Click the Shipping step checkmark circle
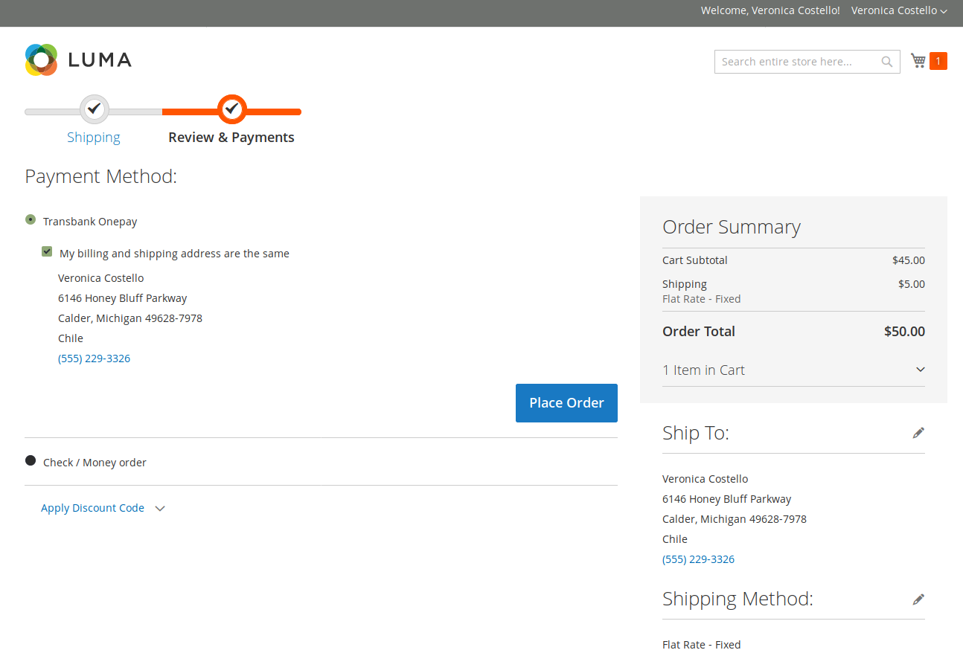 coord(94,109)
